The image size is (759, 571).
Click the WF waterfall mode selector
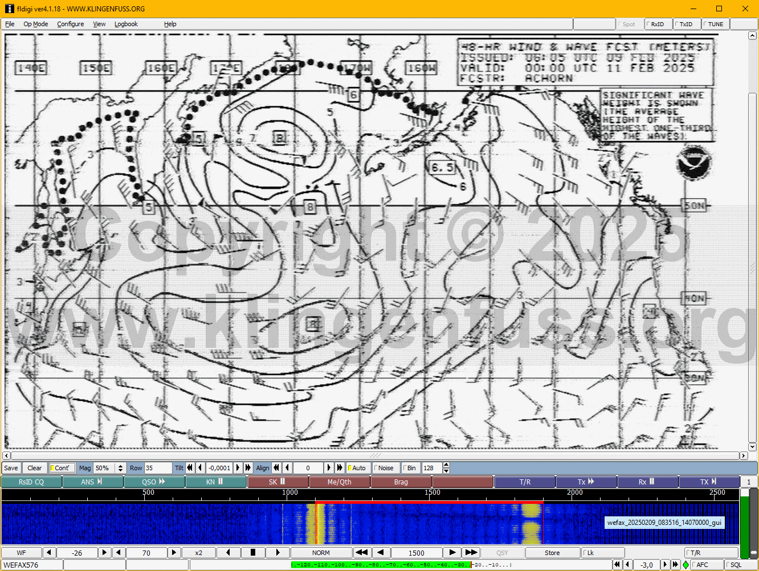coord(21,553)
